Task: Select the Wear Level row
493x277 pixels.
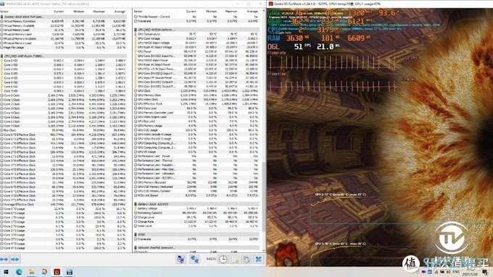Action: tap(196, 226)
